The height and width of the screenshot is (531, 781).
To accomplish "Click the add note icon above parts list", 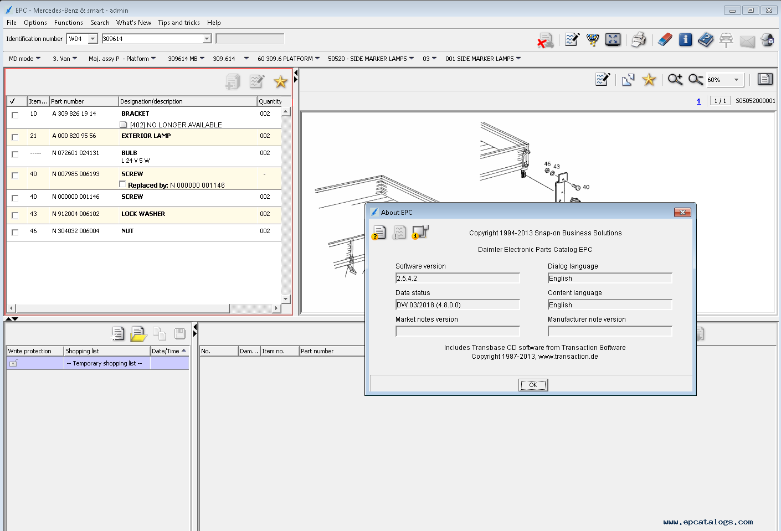I will click(x=233, y=82).
